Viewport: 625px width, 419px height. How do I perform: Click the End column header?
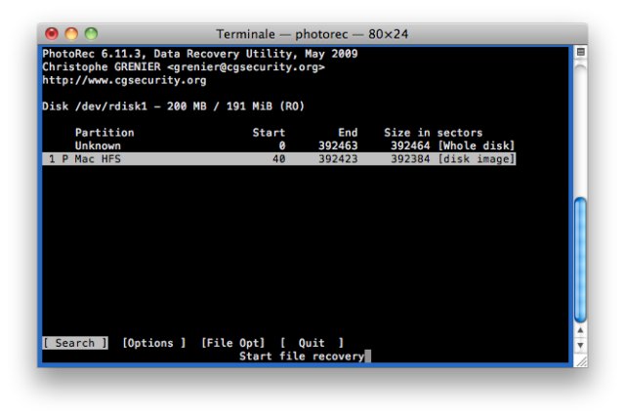pyautogui.click(x=348, y=133)
